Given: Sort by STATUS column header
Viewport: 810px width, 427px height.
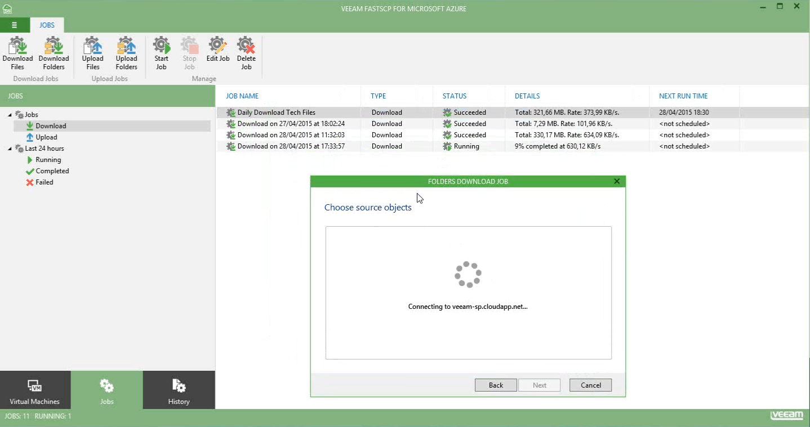Looking at the screenshot, I should 455,96.
